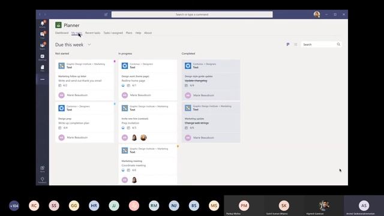Click the plan icon on Marketing meeting card
Screen dimensions: 384x216
click(125, 151)
